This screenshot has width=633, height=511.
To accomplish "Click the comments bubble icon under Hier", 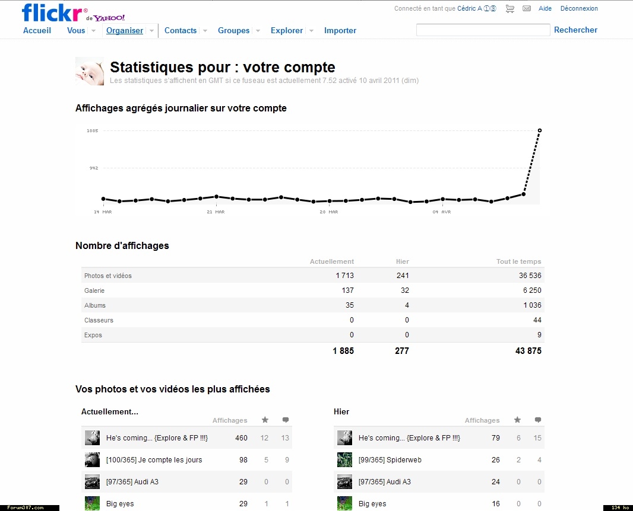I will [x=537, y=420].
